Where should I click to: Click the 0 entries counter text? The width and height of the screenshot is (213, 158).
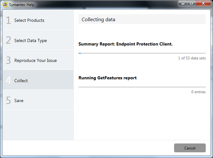pos(198,92)
